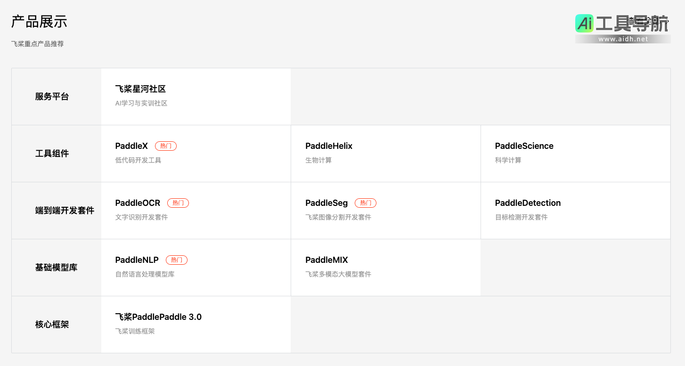
Task: Open the PaddleDetection 目标检测 card
Action: tap(575, 210)
